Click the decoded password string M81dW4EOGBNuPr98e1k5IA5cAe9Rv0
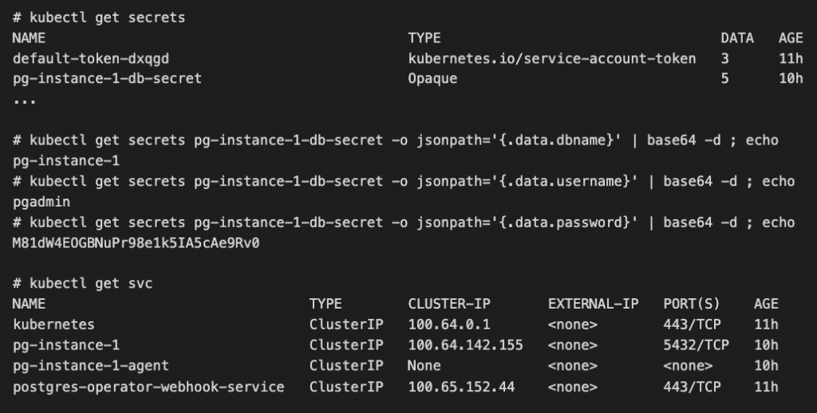The height and width of the screenshot is (413, 817). [136, 242]
